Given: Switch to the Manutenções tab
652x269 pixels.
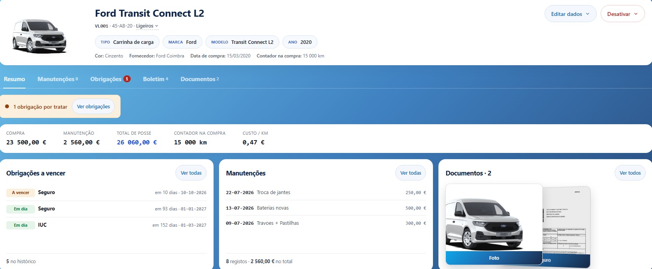Looking at the screenshot, I should click(x=58, y=79).
